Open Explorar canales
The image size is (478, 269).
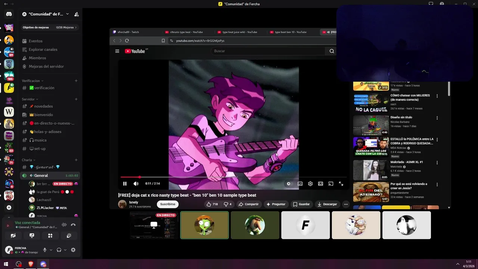(50, 49)
